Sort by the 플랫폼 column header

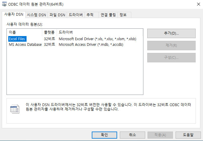49,32
